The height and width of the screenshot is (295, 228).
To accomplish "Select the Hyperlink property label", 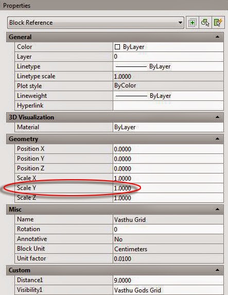I will [30, 106].
